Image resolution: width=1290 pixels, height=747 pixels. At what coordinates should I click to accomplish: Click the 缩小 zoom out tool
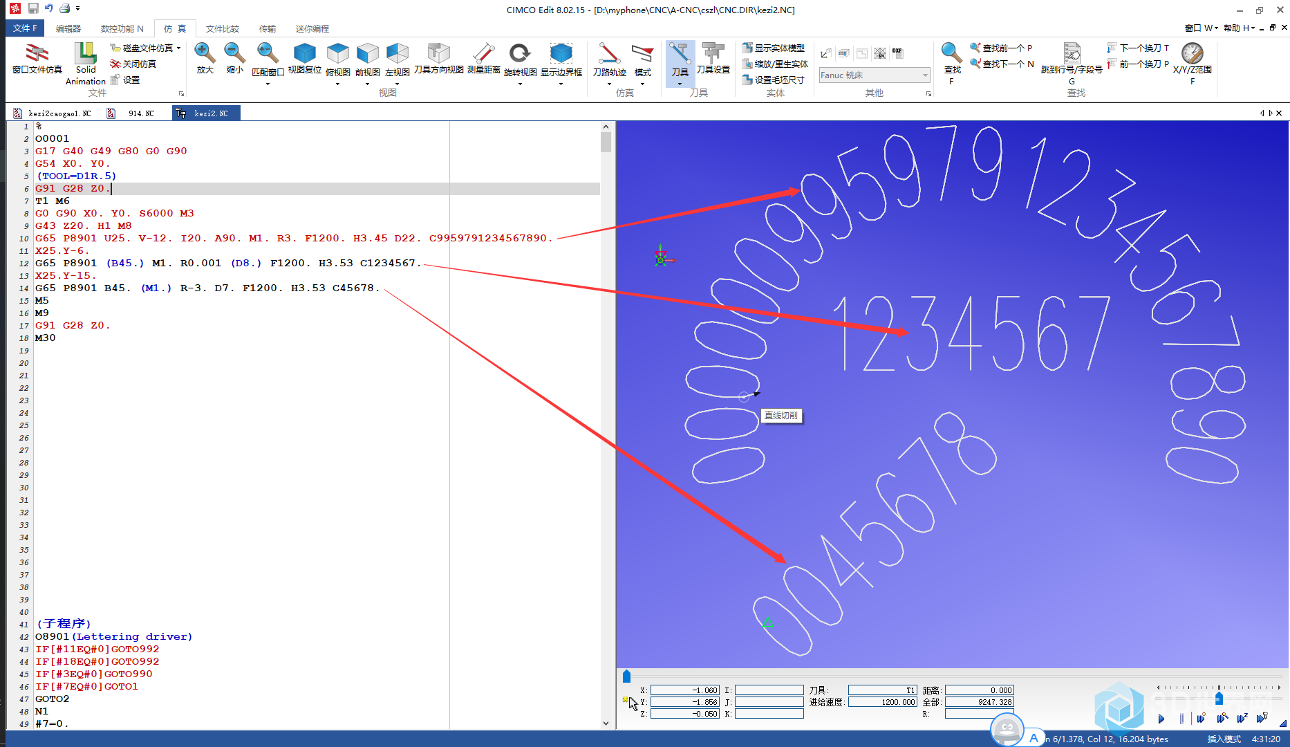[x=235, y=59]
